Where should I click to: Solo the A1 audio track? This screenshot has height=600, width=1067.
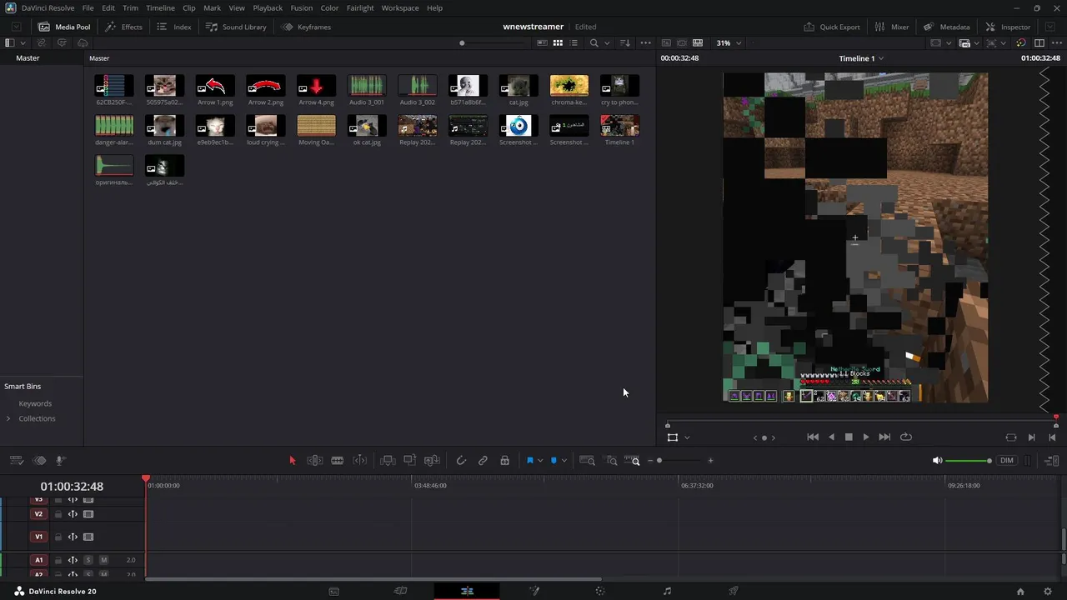(x=88, y=560)
